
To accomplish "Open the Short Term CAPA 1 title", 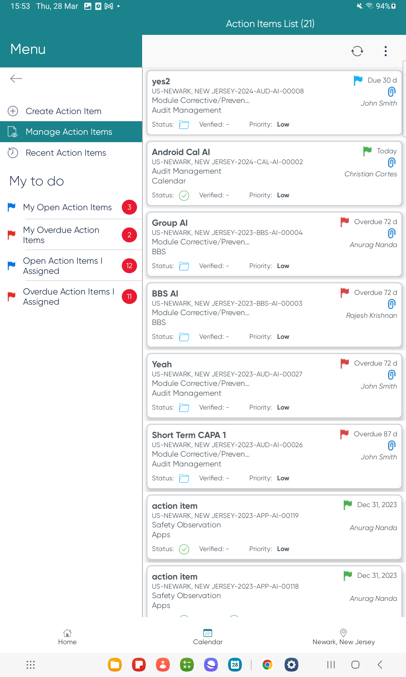I will click(x=189, y=435).
